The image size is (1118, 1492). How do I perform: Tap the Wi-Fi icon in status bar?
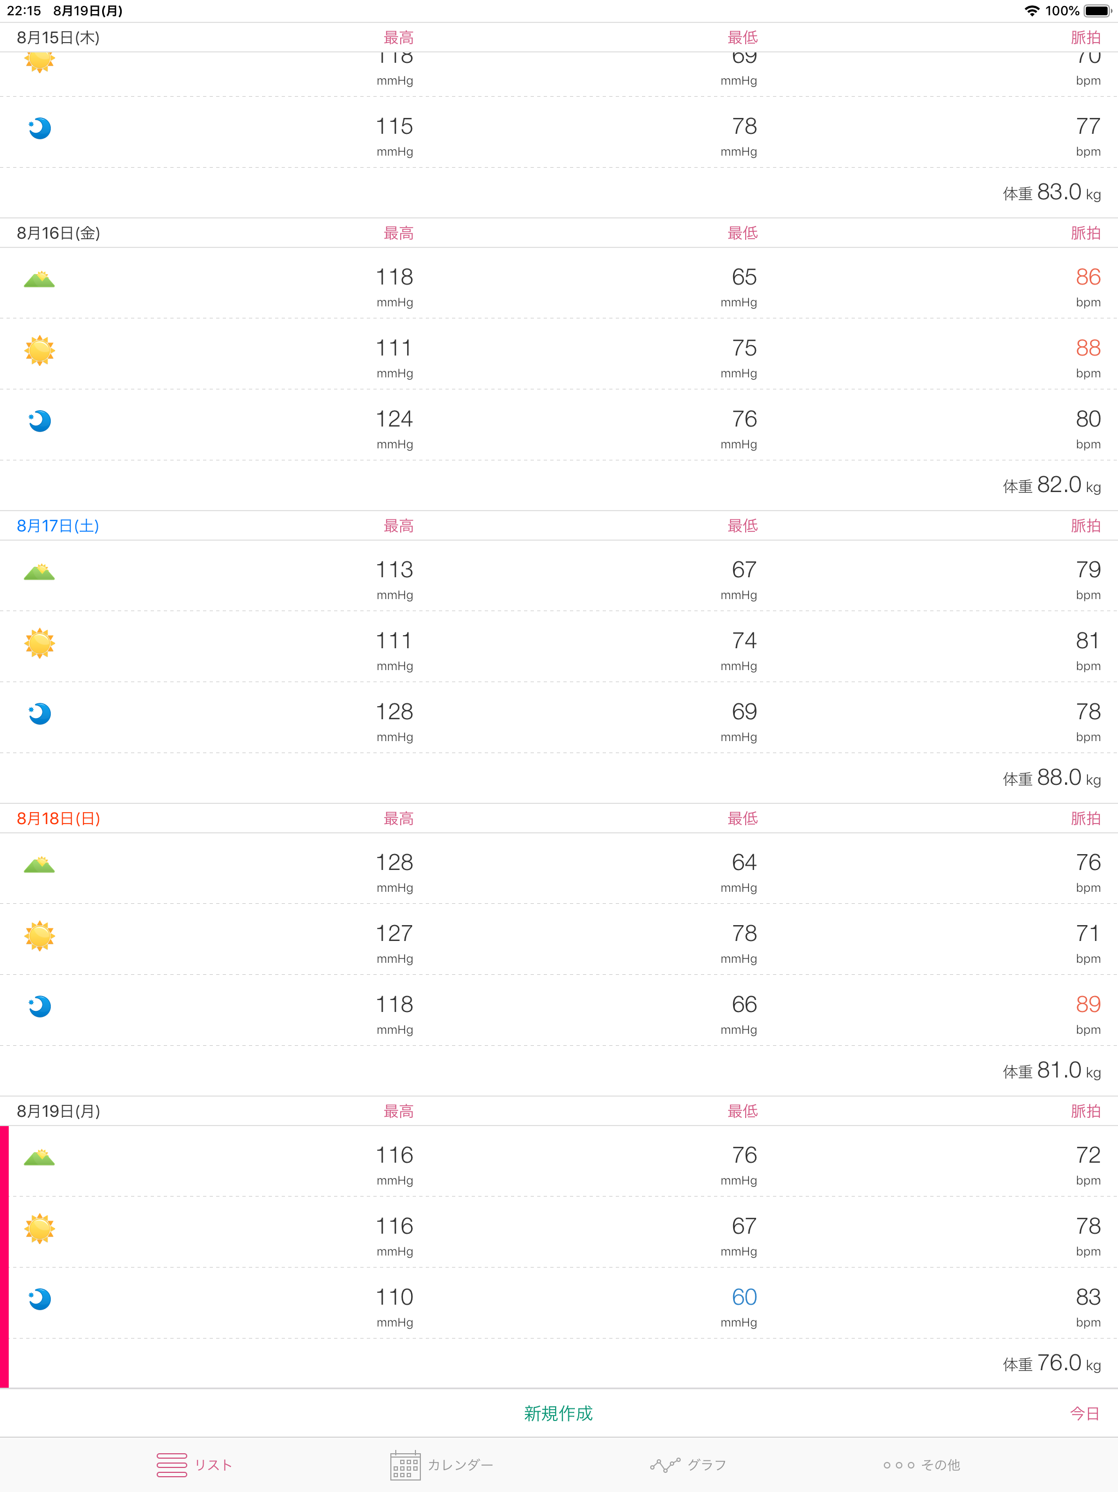tap(1031, 11)
